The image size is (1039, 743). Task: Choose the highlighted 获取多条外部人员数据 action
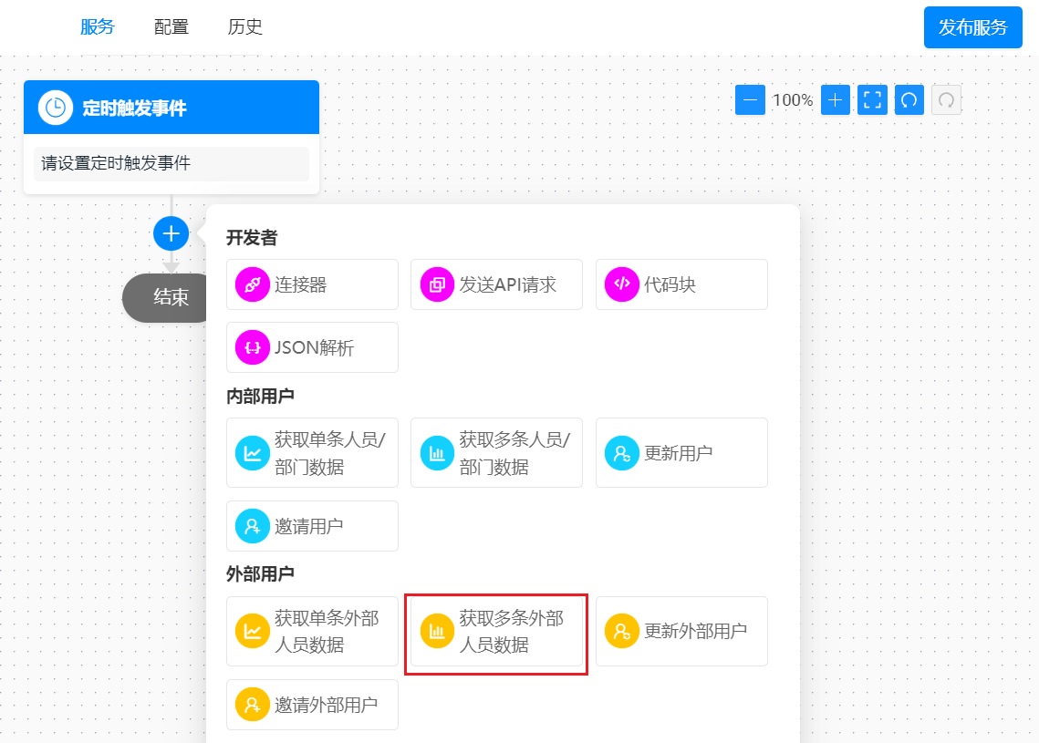click(x=496, y=631)
